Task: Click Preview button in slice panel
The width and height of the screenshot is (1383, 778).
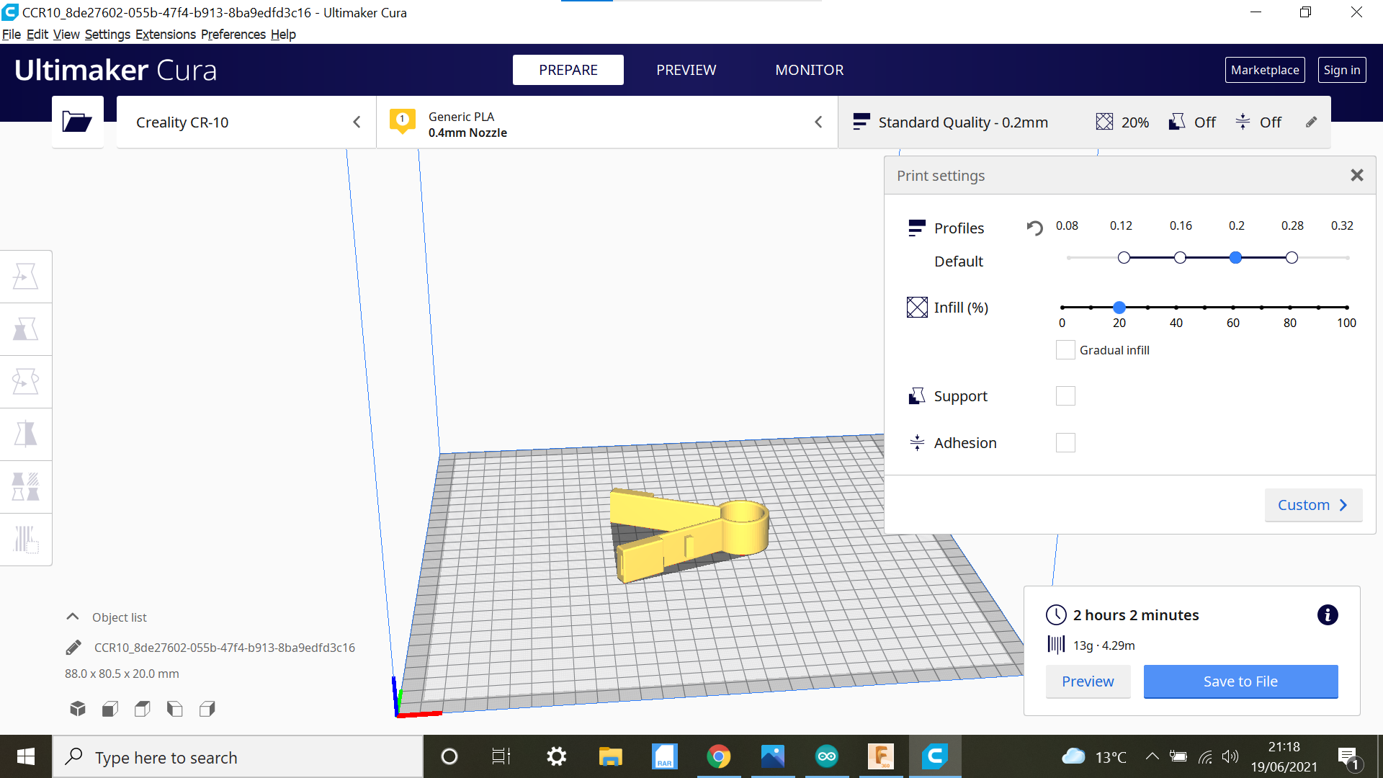Action: point(1088,681)
